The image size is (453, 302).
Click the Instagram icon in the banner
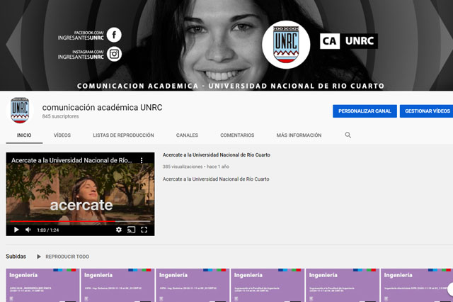click(114, 54)
